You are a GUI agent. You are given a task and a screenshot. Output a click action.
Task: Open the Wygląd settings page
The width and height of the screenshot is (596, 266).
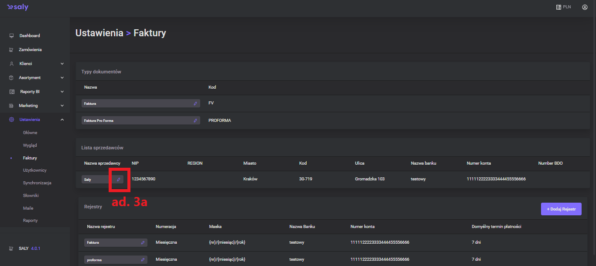(x=30, y=145)
